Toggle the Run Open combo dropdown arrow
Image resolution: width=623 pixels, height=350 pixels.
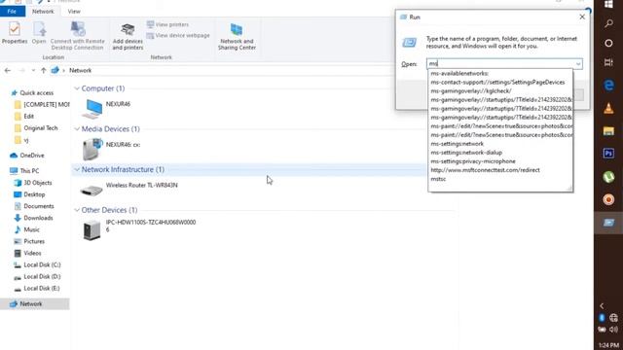[x=578, y=64]
